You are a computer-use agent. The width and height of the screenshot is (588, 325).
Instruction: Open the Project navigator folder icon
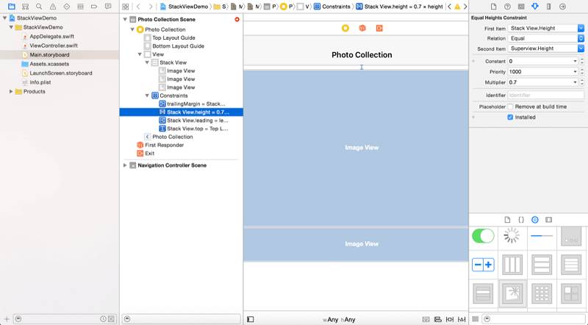pos(12,7)
